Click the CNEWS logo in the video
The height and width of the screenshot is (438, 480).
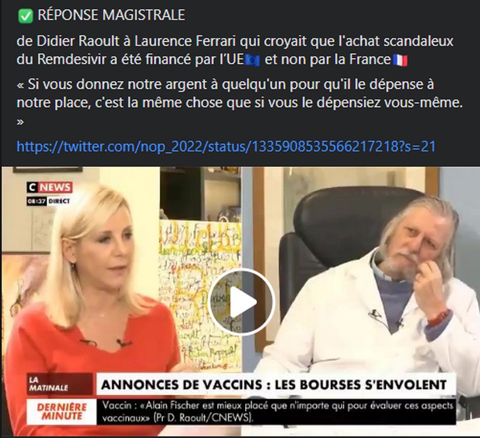click(50, 187)
